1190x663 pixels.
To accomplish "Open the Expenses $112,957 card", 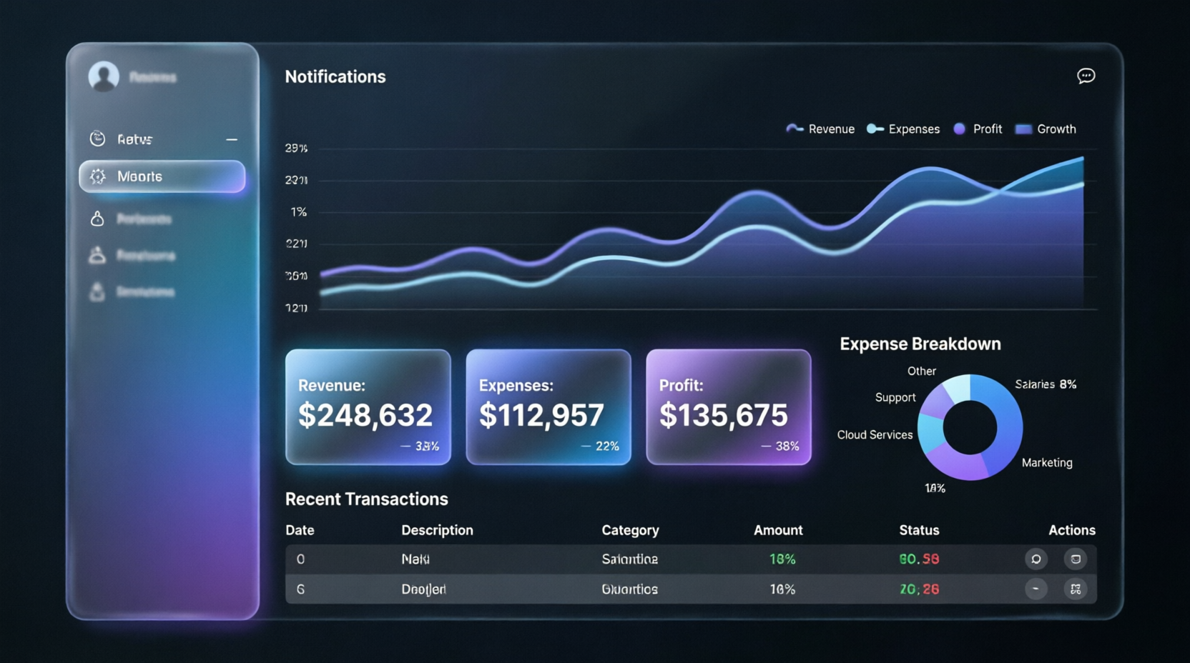I will click(x=549, y=407).
